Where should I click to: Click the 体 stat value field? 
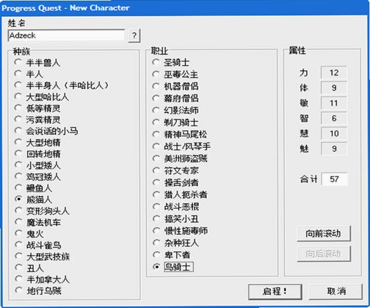tap(334, 88)
